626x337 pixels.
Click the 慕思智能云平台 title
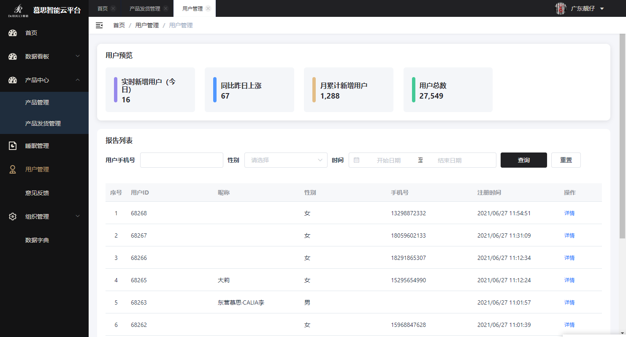[57, 10]
